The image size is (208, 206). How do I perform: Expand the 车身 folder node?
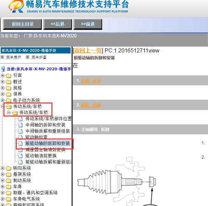coord(2,186)
